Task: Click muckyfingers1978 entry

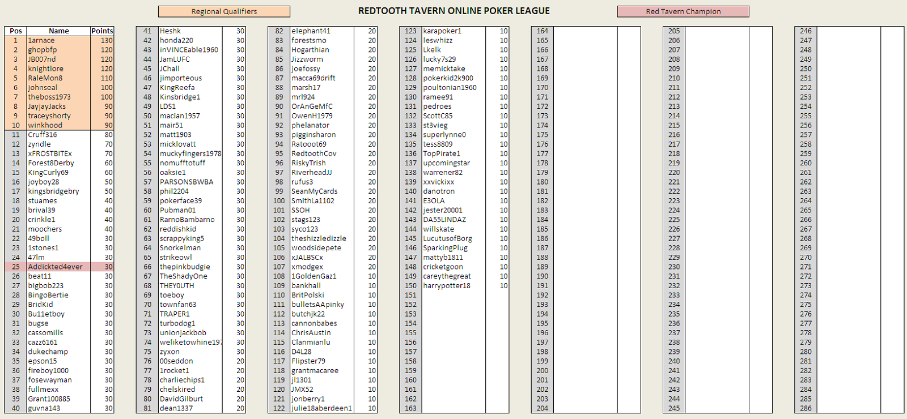Action: [x=190, y=154]
